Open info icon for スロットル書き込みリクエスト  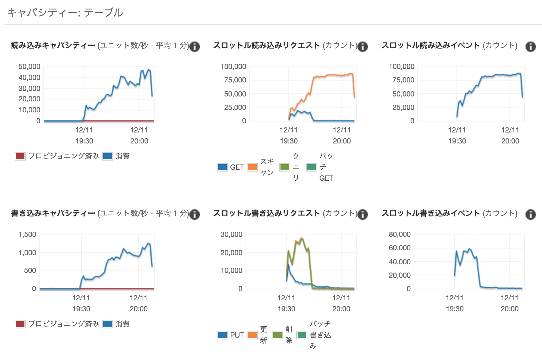pos(363,215)
